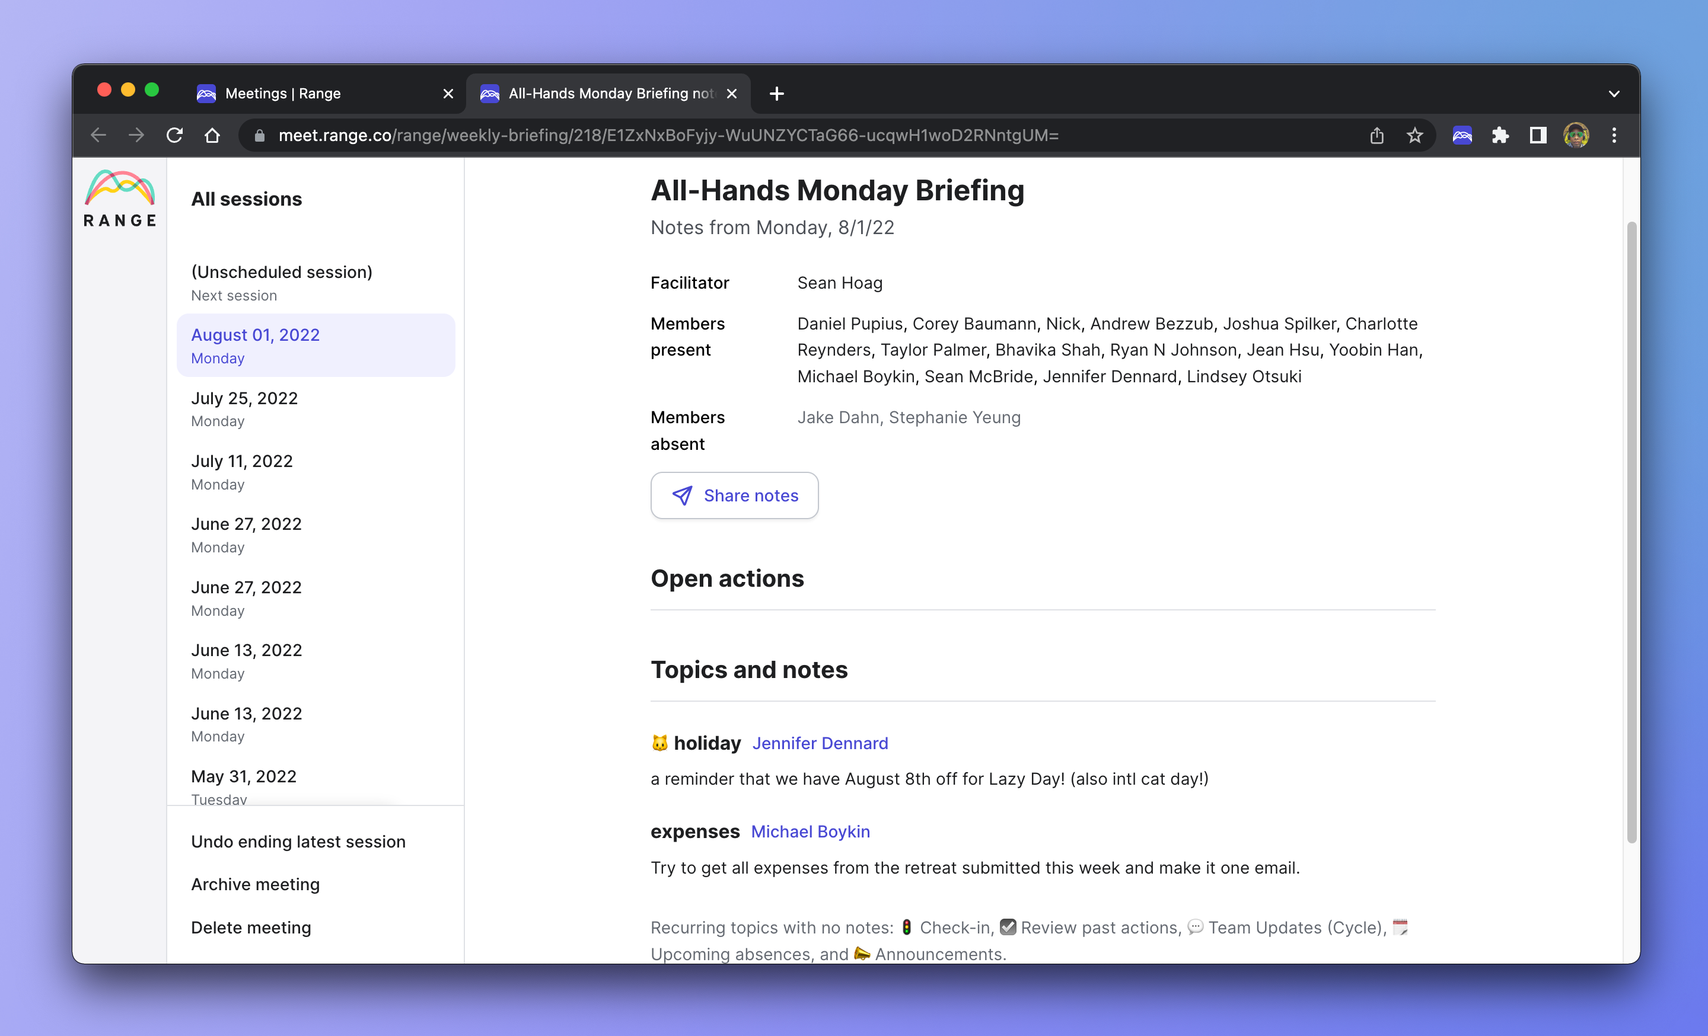
Task: Open the Range browser extension icon
Action: tap(1462, 135)
